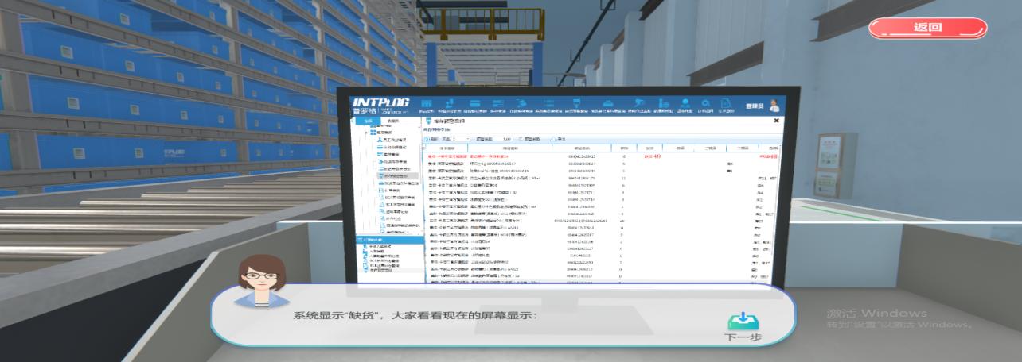This screenshot has width=1022, height=362.
Task: Close the inventory query panel with X
Action: pos(776,121)
